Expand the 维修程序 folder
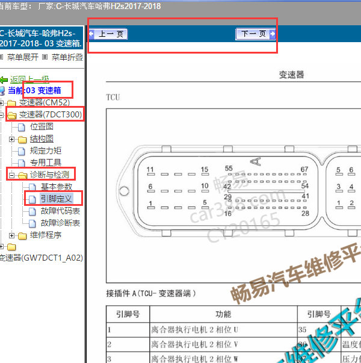The width and height of the screenshot is (361, 363). (11, 235)
